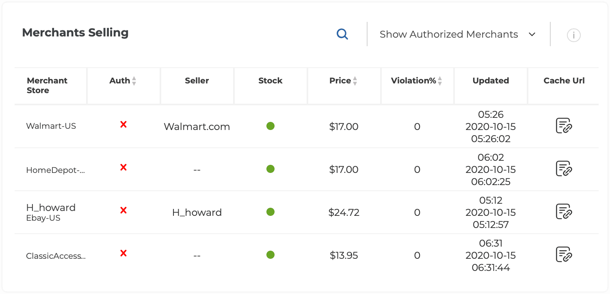Click red X auth icon for Walmart-US

pyautogui.click(x=123, y=125)
